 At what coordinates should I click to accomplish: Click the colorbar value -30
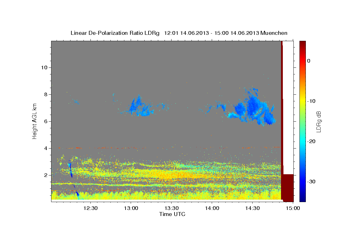click(x=311, y=181)
